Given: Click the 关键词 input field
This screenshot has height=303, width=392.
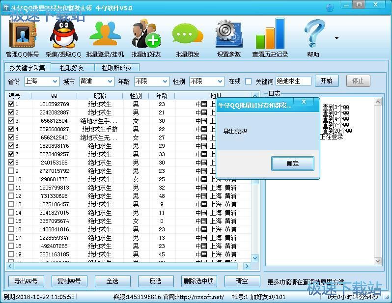Looking at the screenshot, I should 293,81.
